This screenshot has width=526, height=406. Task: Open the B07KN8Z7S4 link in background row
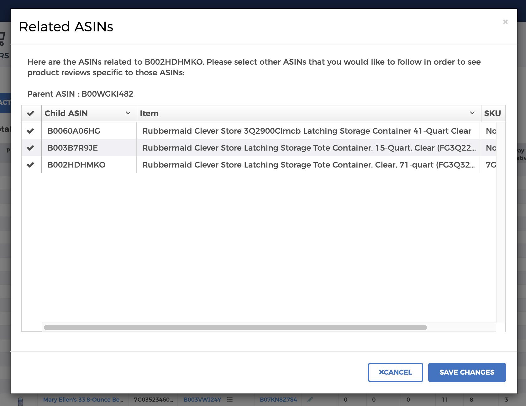pyautogui.click(x=278, y=399)
